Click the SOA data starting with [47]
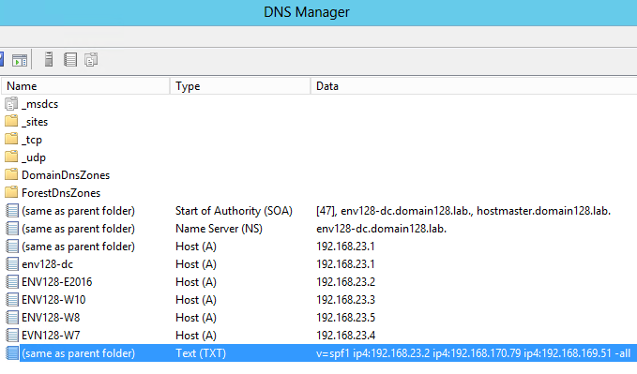The width and height of the screenshot is (637, 374). pos(463,211)
